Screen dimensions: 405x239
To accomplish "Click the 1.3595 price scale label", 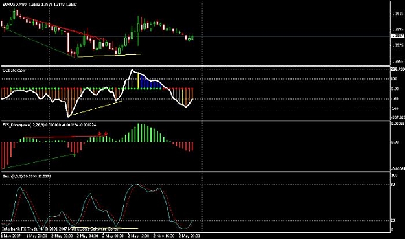I will pos(397,29).
